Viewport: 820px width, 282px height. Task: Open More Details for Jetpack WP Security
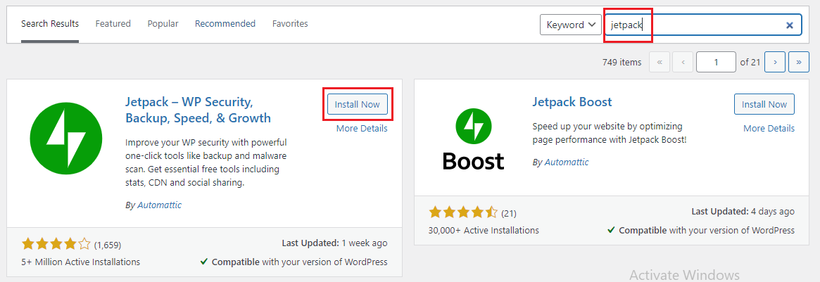(x=362, y=129)
